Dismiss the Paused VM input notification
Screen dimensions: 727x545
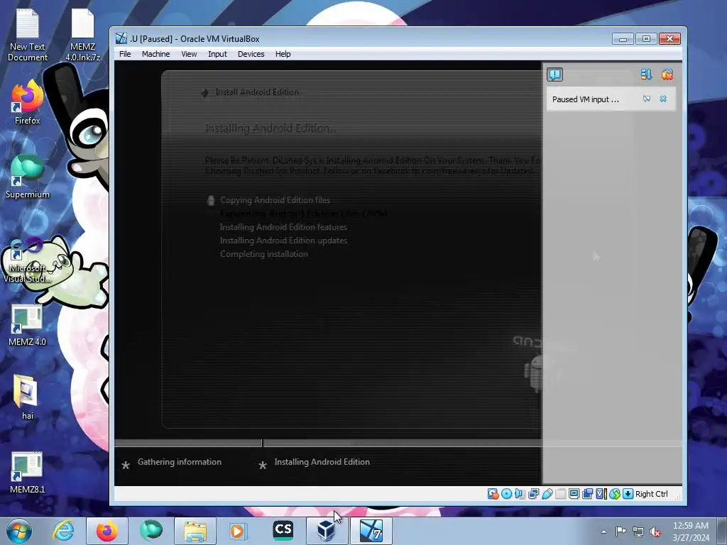click(x=663, y=99)
